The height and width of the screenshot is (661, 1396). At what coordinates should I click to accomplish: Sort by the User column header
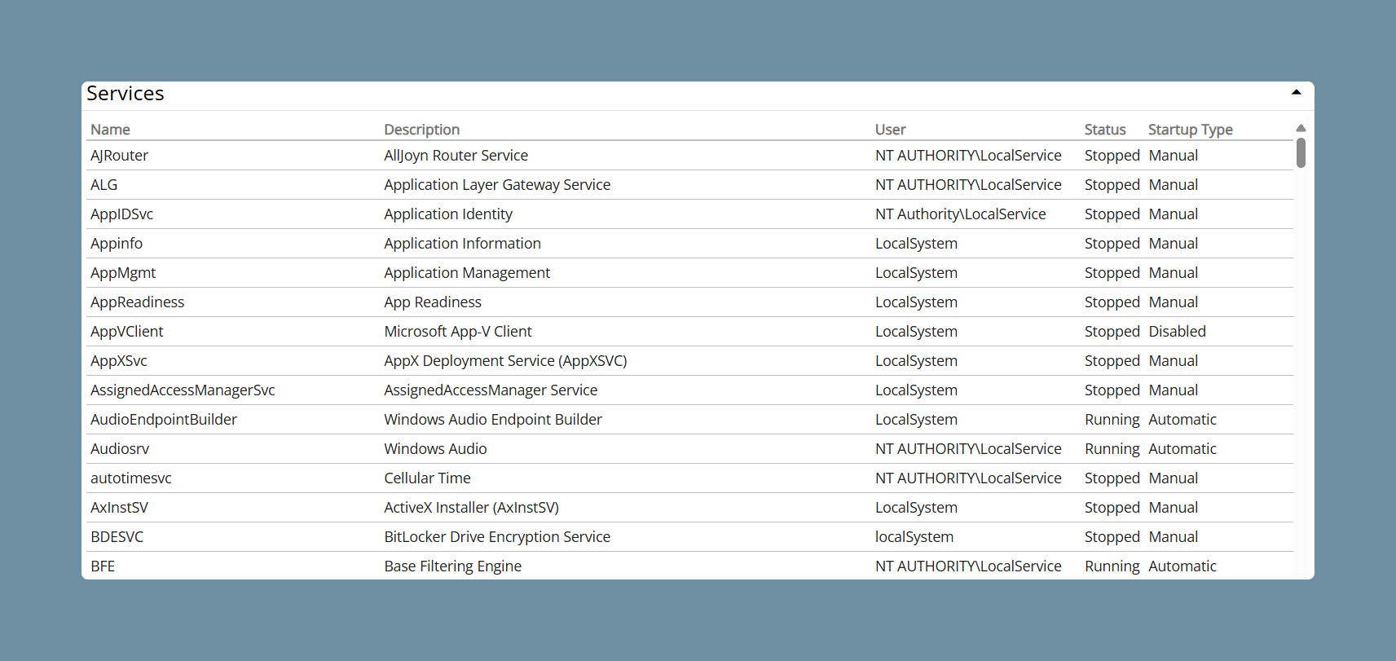[890, 130]
